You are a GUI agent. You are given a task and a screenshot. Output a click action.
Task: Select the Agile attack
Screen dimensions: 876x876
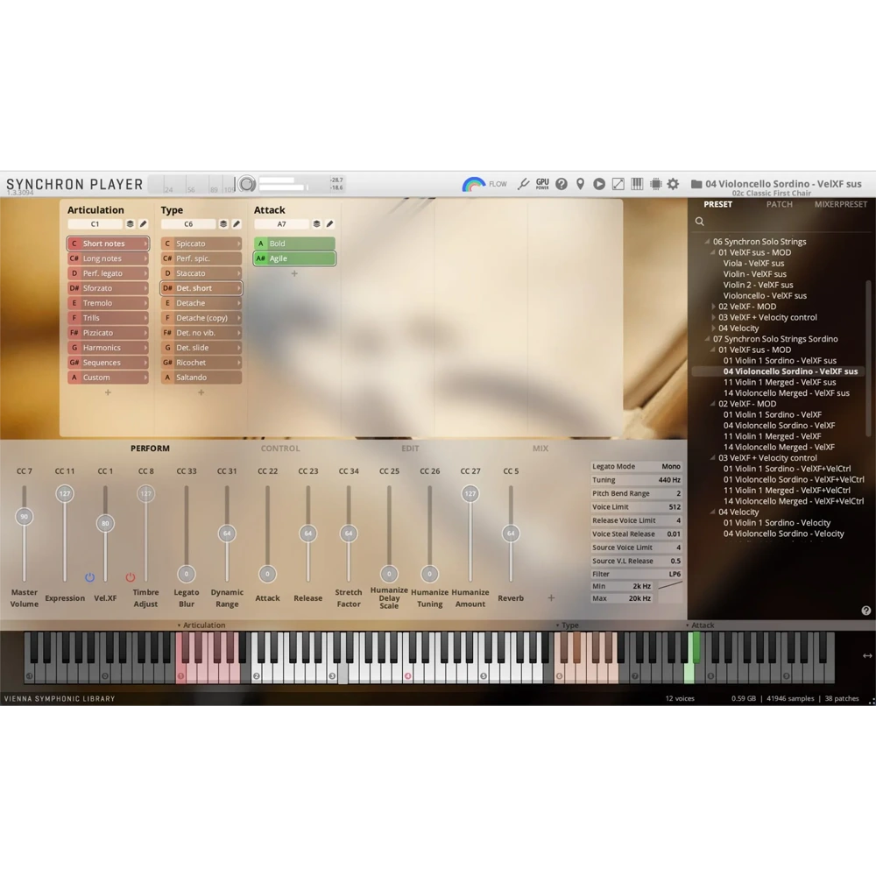click(x=294, y=258)
